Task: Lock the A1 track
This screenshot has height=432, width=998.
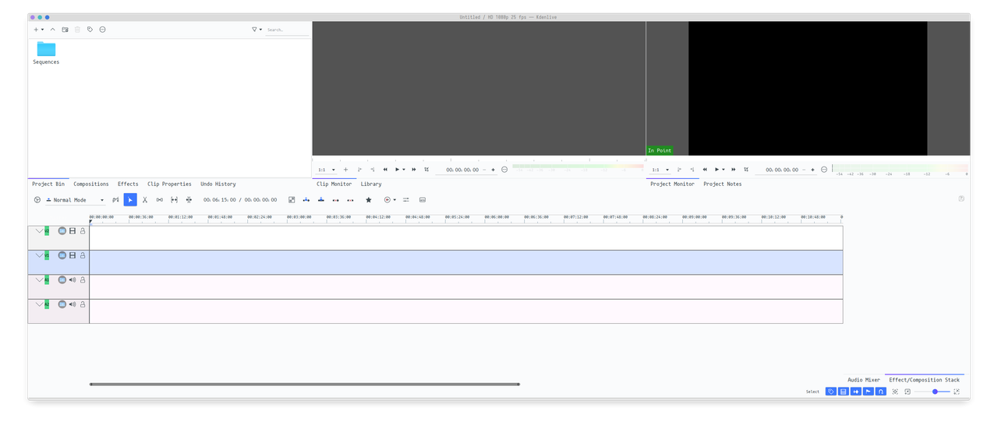Action: (83, 279)
